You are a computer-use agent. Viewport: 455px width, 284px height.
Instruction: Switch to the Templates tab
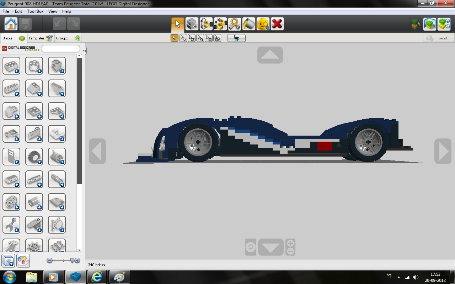tap(37, 38)
